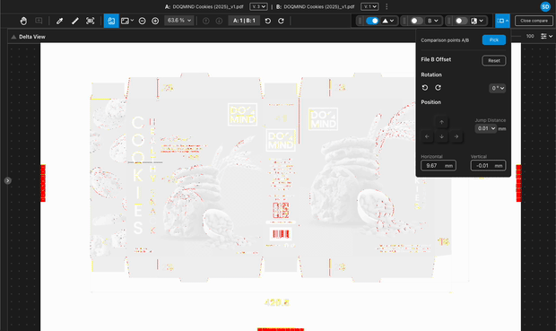The height and width of the screenshot is (331, 556).
Task: Open the file A version V. 3 dropdown
Action: click(x=258, y=6)
